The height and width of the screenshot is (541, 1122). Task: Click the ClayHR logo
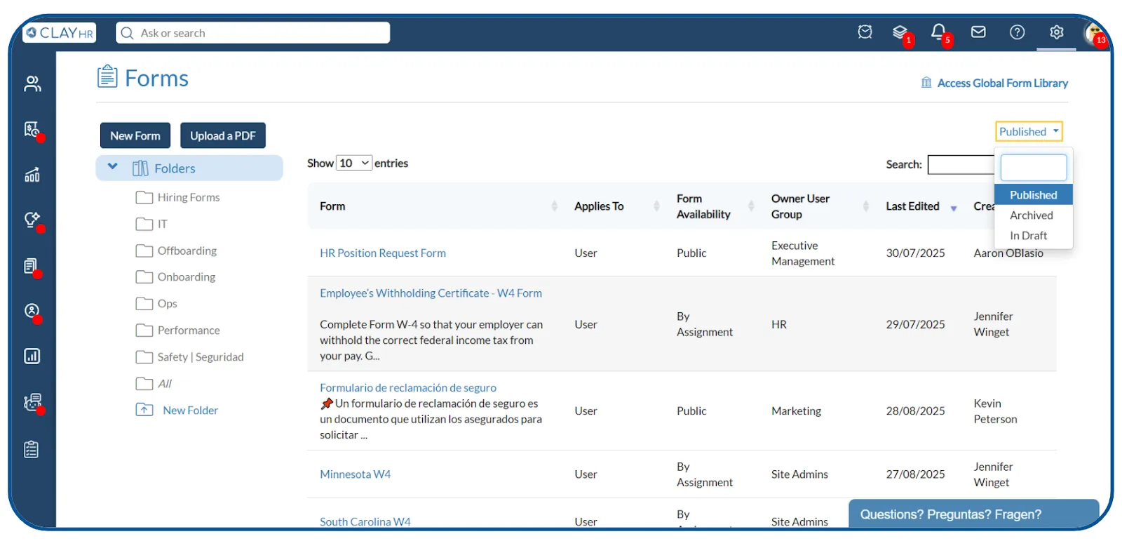point(60,33)
